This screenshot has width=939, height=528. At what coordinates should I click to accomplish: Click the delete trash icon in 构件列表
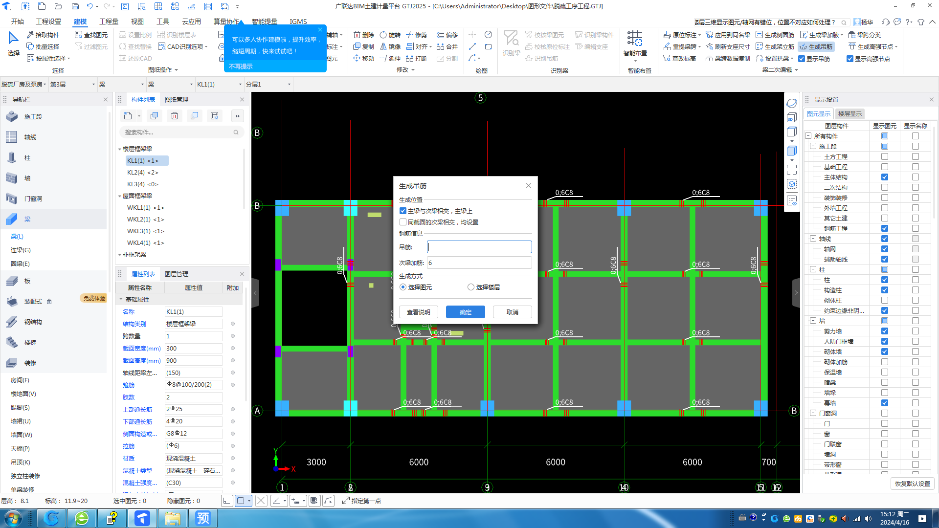175,116
